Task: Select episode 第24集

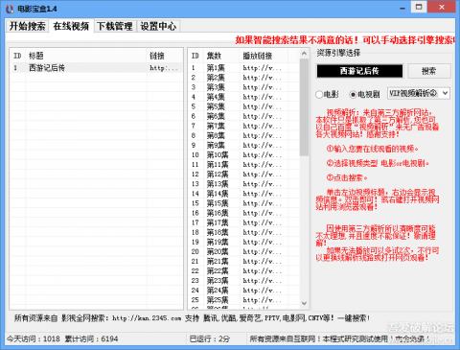Action: [x=244, y=291]
